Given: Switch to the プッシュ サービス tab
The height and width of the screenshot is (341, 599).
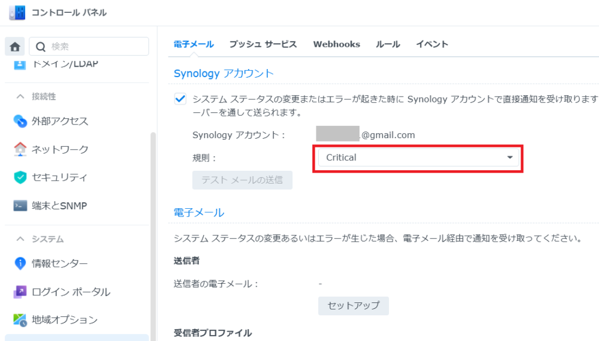Looking at the screenshot, I should pyautogui.click(x=263, y=44).
